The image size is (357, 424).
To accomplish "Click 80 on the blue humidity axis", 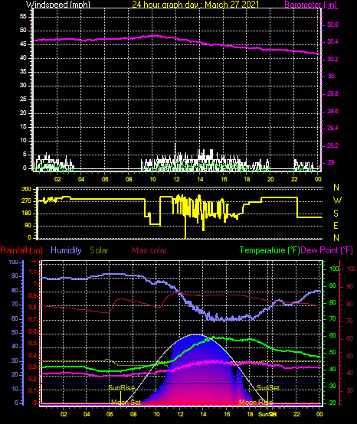I will pos(15,291).
